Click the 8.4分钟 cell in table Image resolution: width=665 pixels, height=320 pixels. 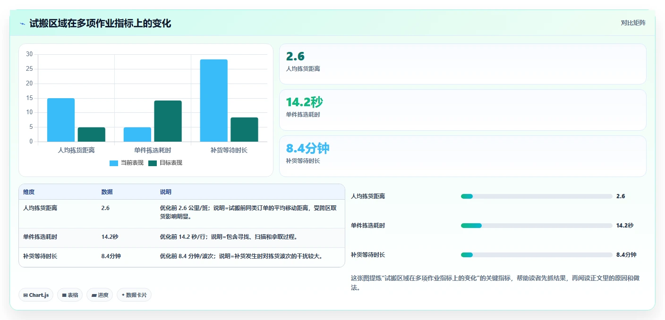pos(111,256)
